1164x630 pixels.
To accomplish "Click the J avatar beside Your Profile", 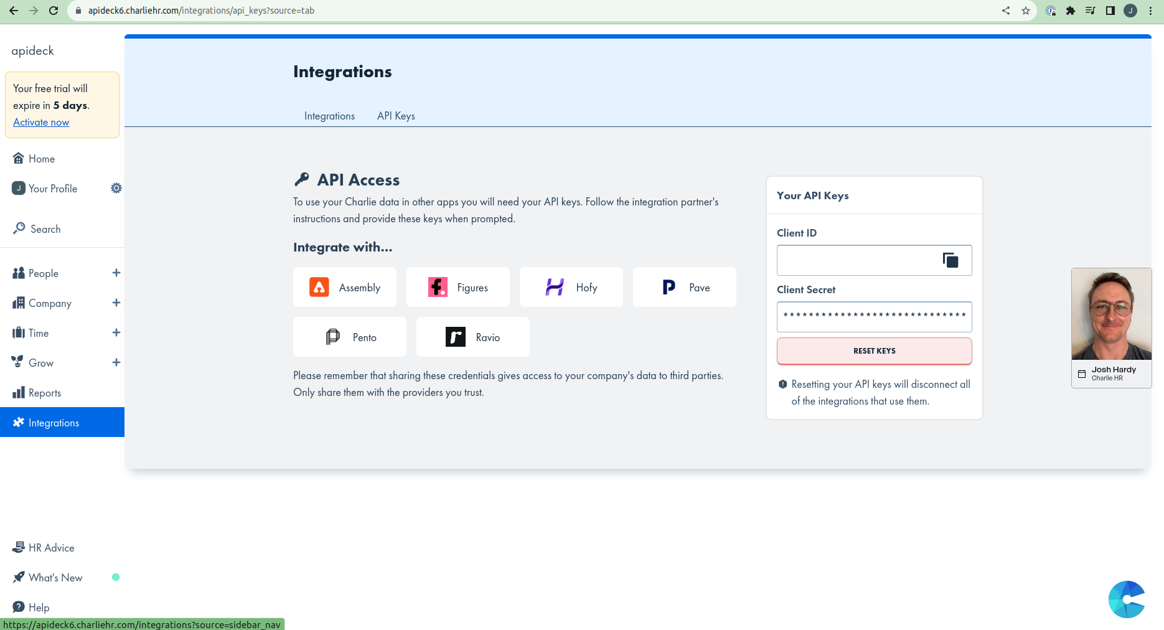I will point(19,188).
